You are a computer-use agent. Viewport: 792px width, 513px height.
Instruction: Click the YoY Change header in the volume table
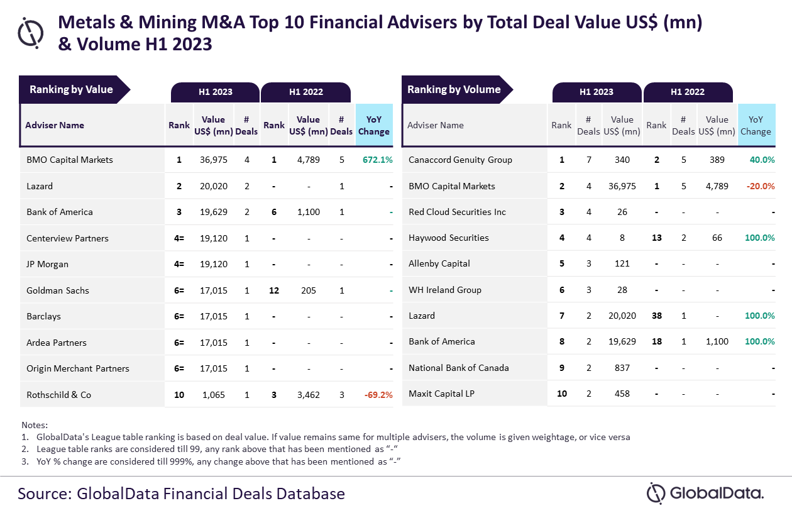756,125
